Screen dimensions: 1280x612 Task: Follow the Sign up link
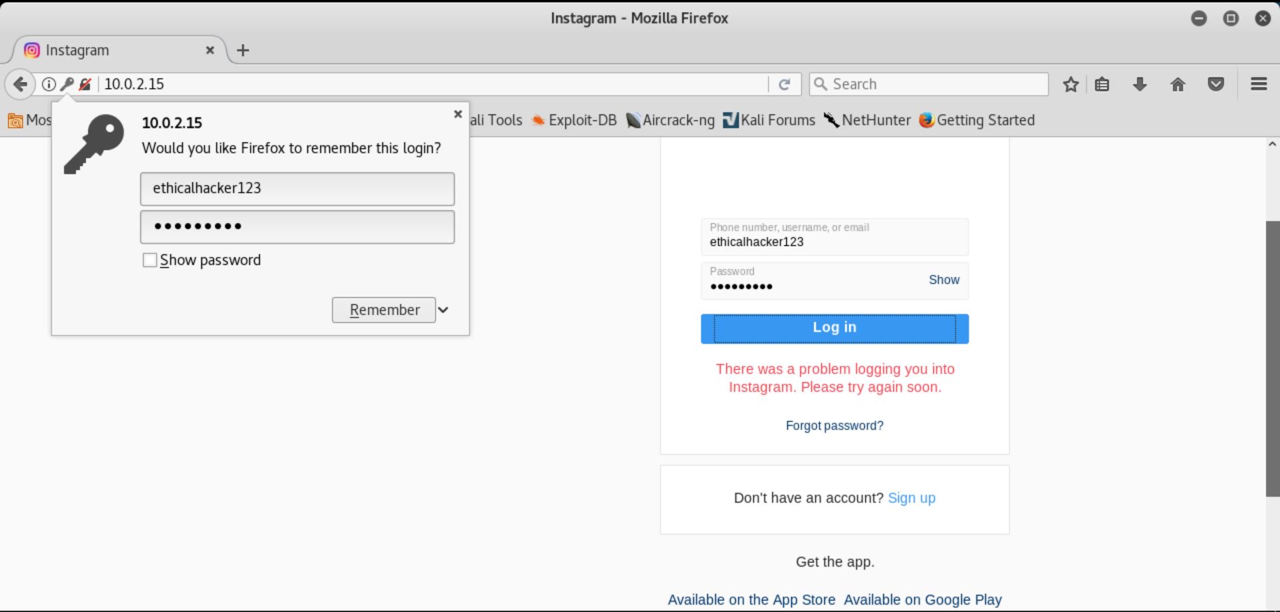(x=911, y=498)
